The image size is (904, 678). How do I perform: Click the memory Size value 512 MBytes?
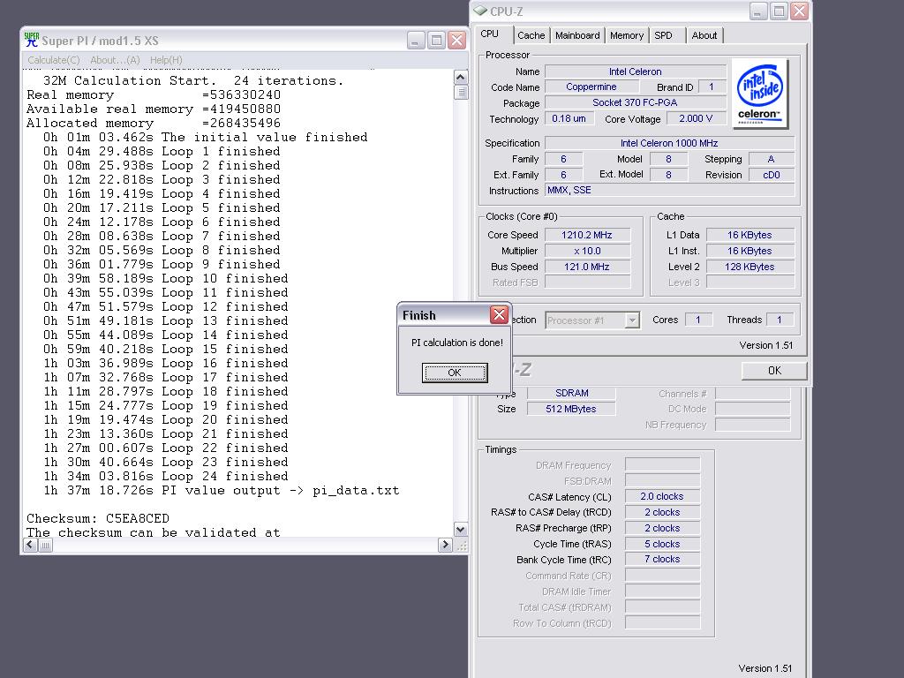572,409
